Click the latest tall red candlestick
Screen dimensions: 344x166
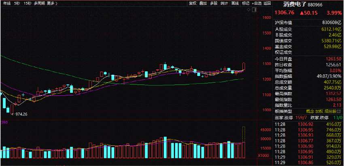(244, 66)
